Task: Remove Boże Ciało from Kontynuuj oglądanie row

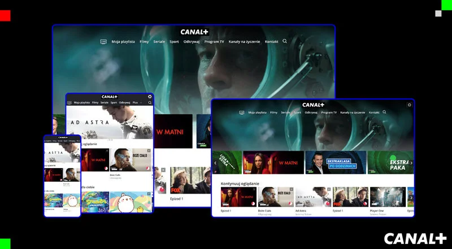Action: tap(292, 189)
